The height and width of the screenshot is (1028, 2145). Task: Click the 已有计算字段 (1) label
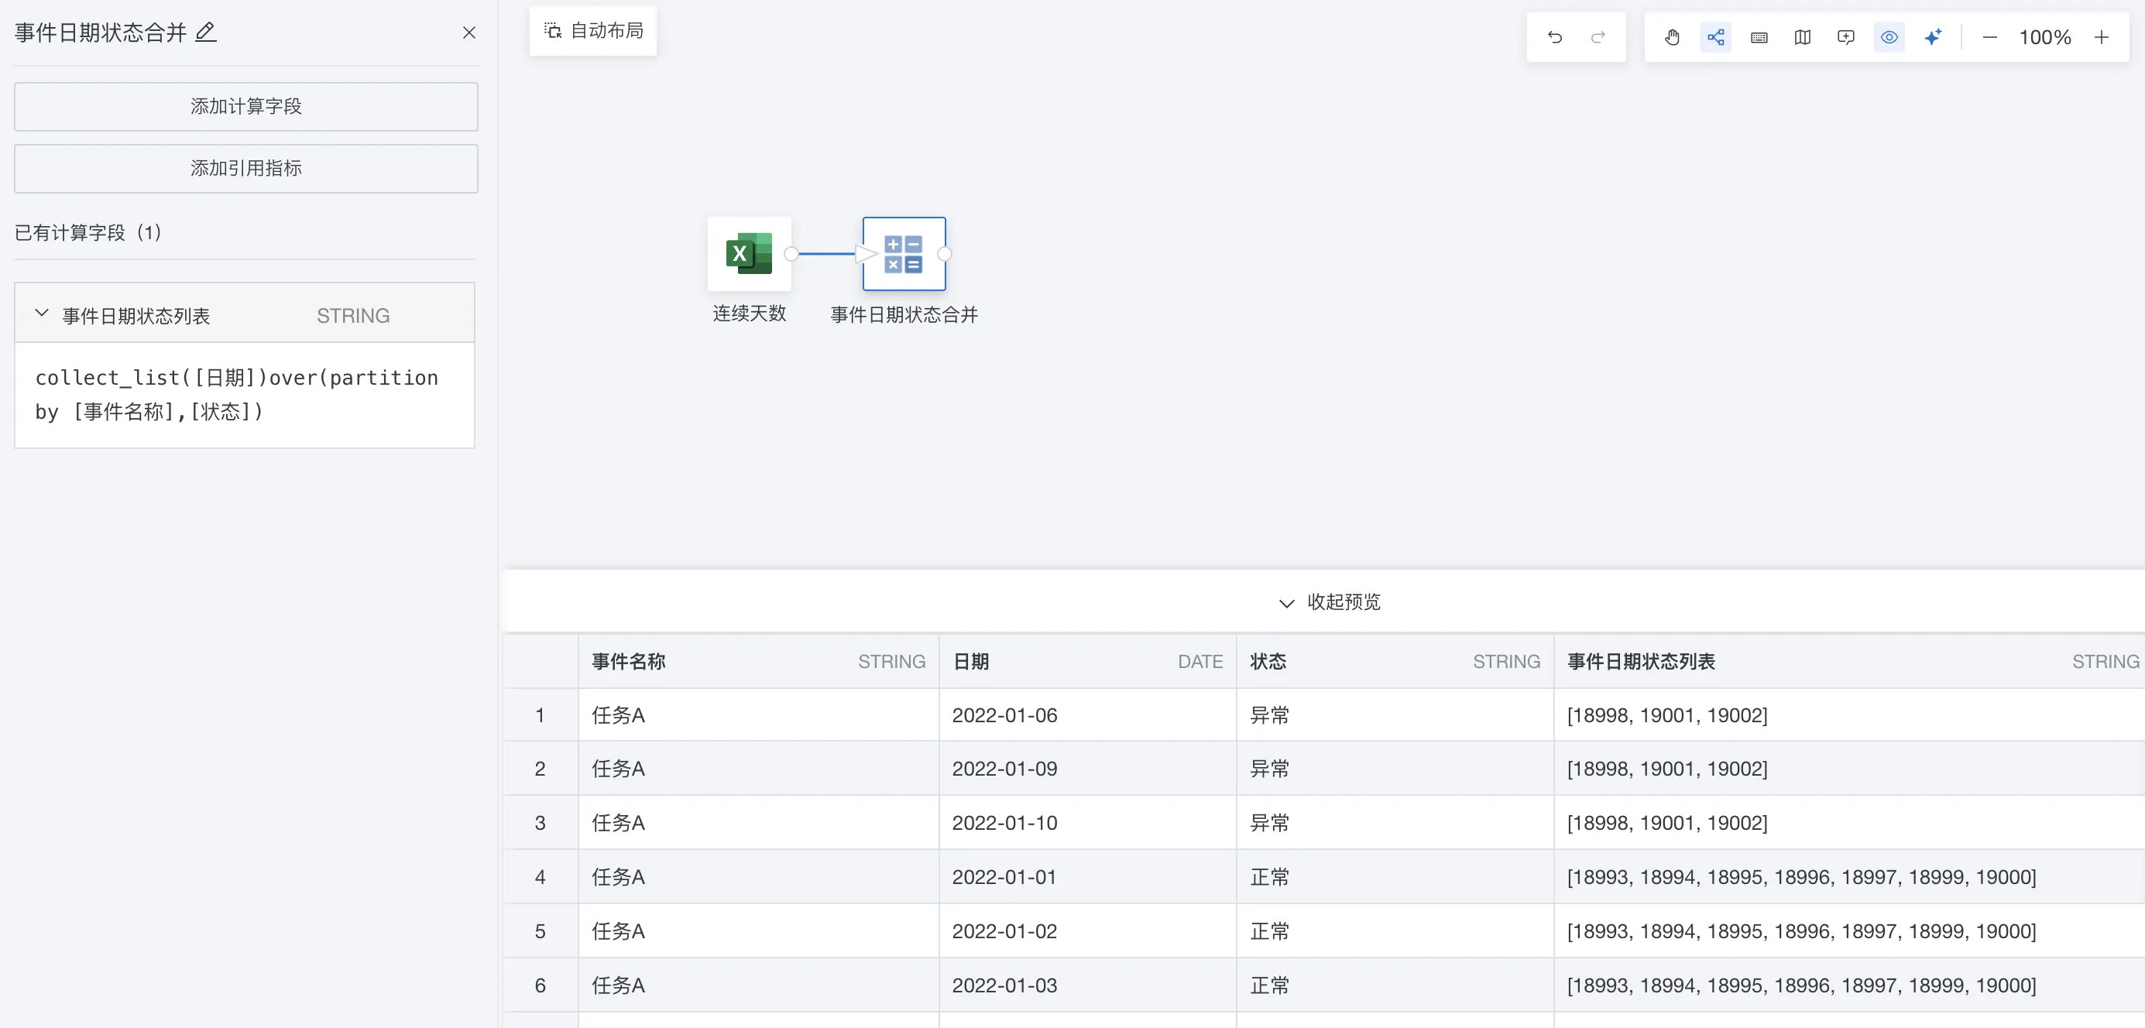88,232
